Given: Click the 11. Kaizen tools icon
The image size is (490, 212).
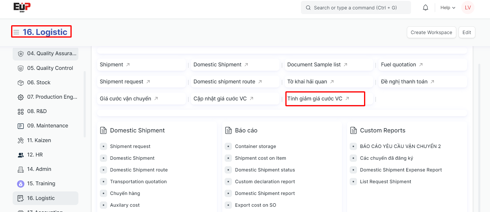Looking at the screenshot, I should pos(21,140).
